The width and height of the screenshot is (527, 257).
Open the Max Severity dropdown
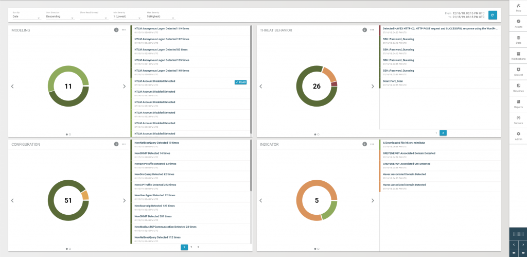(161, 16)
